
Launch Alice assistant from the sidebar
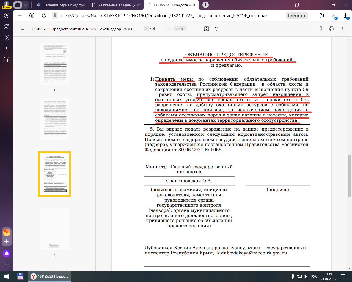pos(7,253)
